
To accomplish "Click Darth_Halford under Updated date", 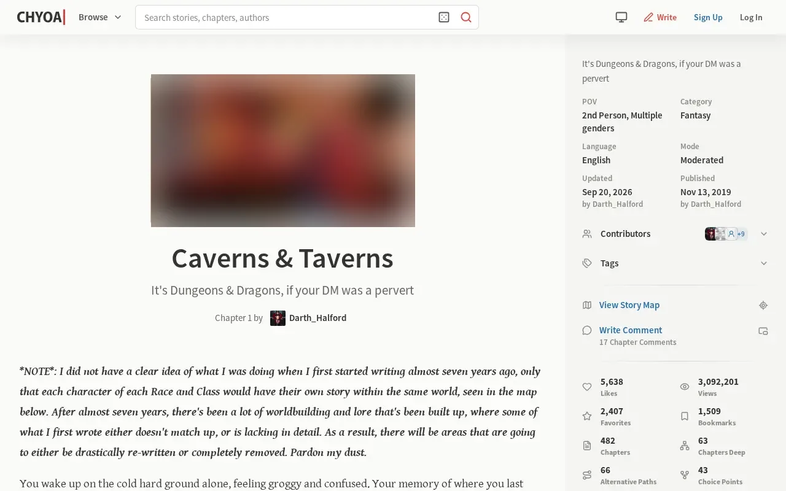I will pos(618,204).
